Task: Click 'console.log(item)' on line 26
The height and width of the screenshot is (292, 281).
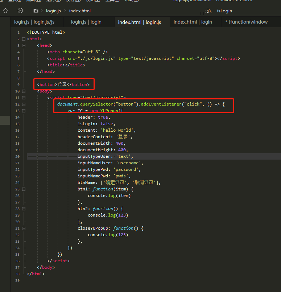Action: pyautogui.click(x=109, y=196)
